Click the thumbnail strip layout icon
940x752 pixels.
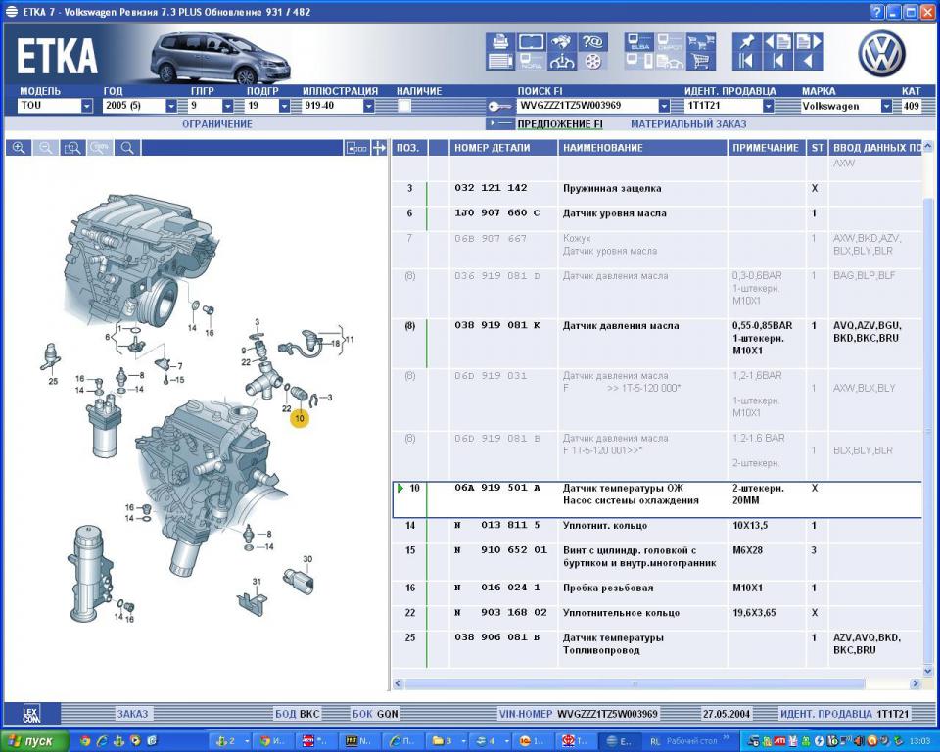356,148
